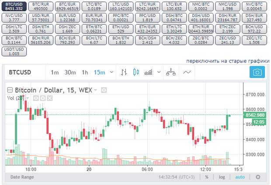Screen dimensions: 271x185
Task: Open the Indicators icon
Action: [148, 72]
